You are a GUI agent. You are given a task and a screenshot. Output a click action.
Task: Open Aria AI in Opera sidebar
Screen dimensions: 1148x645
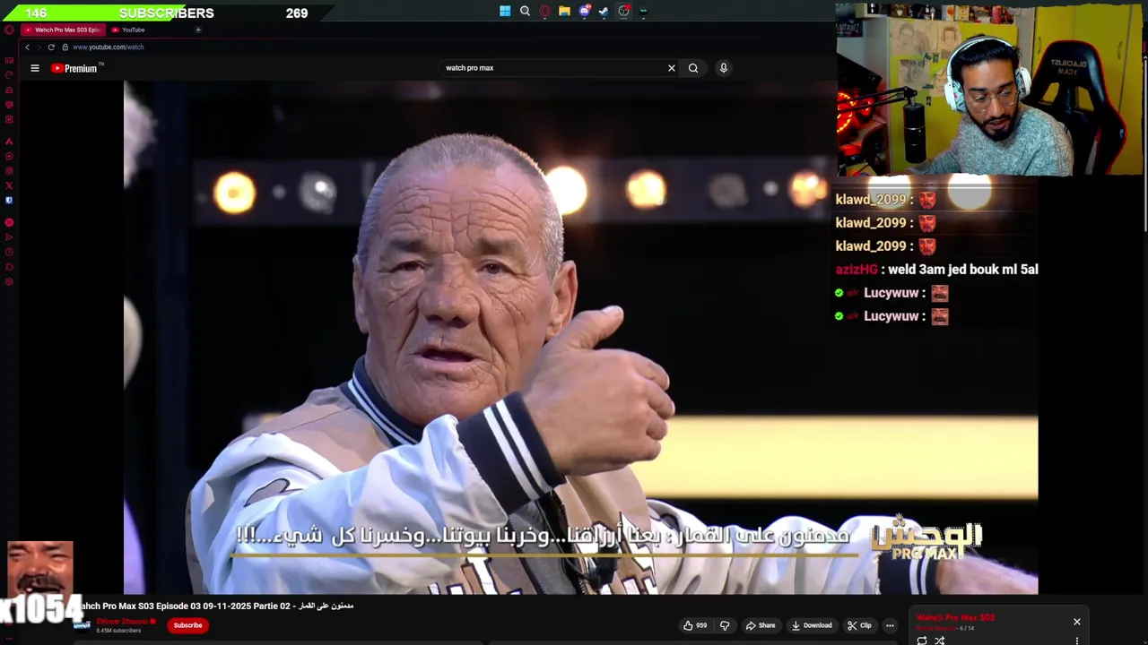click(9, 142)
